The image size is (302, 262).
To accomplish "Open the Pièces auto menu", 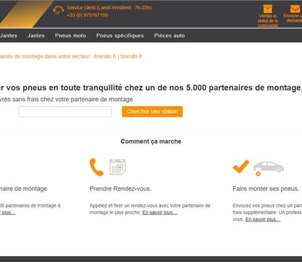I will pos(169,35).
